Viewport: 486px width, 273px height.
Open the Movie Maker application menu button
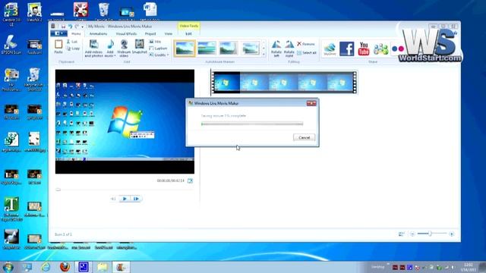(x=58, y=33)
